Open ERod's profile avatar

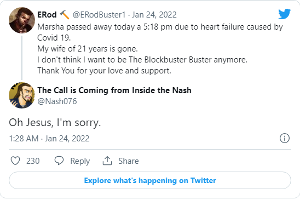click(22, 20)
